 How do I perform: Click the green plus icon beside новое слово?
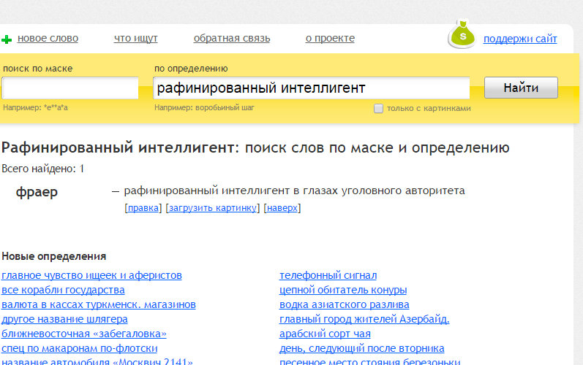(x=7, y=39)
